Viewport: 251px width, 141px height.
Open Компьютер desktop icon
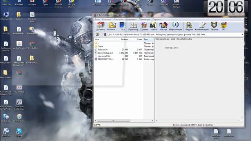[6, 16]
